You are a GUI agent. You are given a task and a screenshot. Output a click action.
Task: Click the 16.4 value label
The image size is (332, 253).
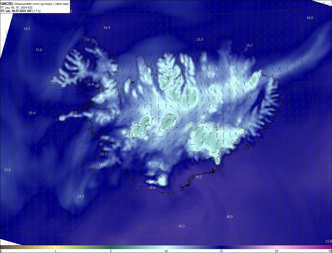click(107, 27)
